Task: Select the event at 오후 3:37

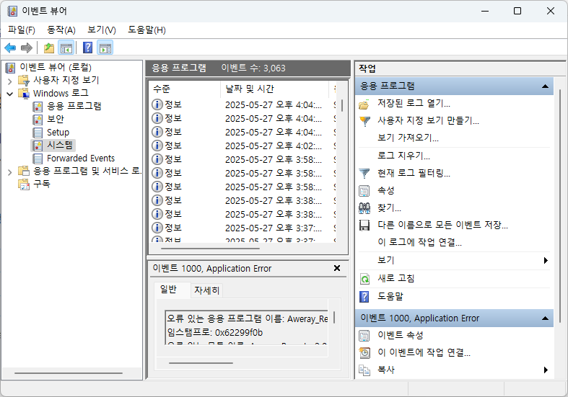Action: 242,228
